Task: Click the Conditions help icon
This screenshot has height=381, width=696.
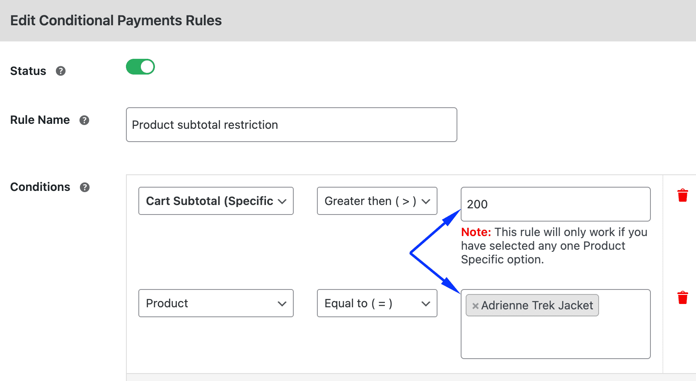Action: tap(85, 187)
